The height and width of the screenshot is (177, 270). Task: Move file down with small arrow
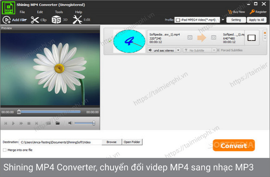click(265, 38)
